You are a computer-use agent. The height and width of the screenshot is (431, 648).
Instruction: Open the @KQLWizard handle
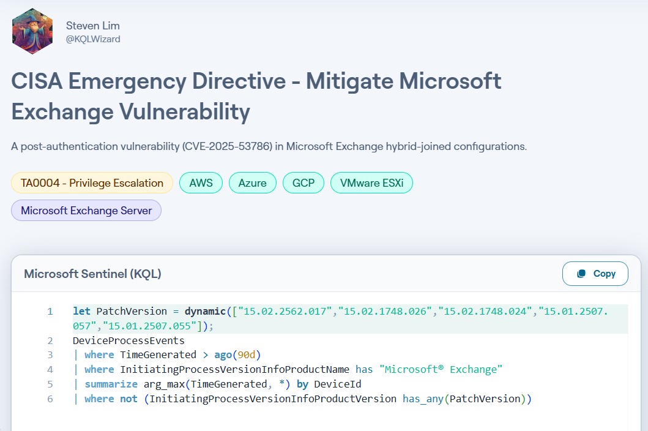[93, 39]
